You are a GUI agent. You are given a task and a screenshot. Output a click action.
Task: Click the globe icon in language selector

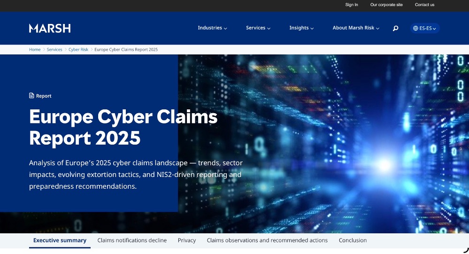click(415, 28)
